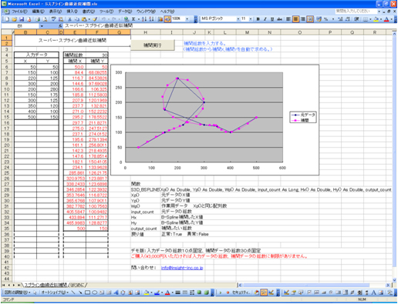The height and width of the screenshot is (304, 398).
Task: Click the AutoSum sigma icon
Action: tap(133, 19)
